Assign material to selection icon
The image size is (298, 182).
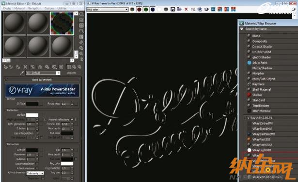tap(18, 67)
